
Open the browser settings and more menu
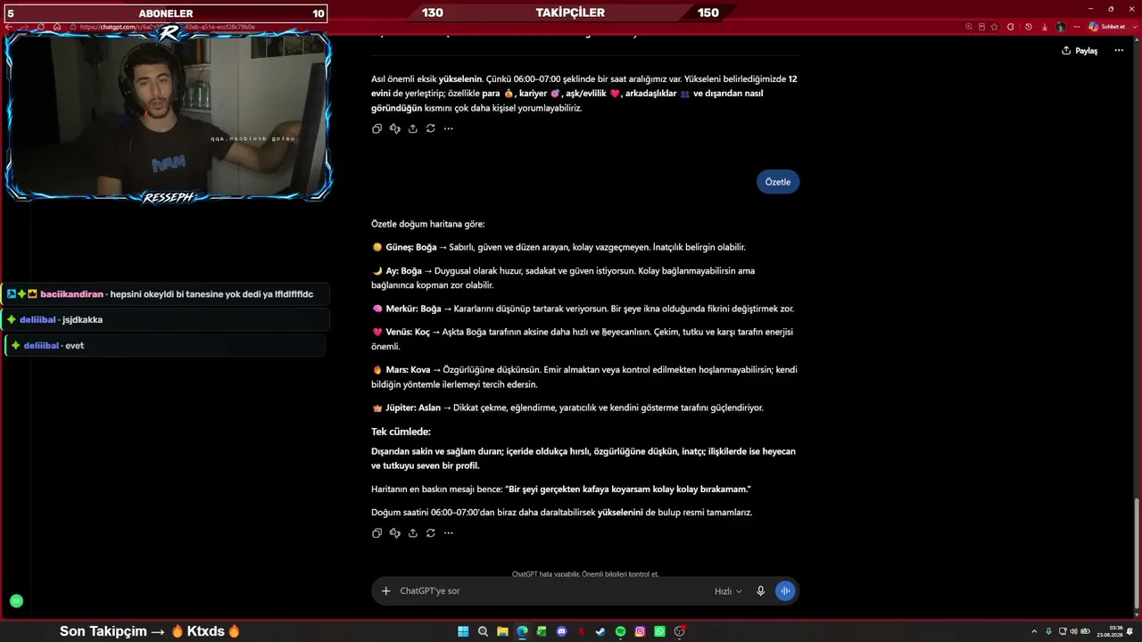click(x=1075, y=27)
